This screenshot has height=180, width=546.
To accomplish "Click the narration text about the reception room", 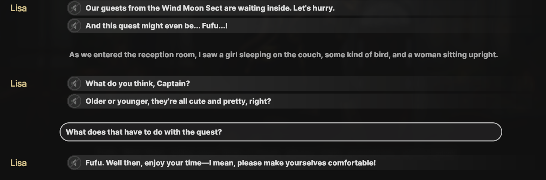I will point(283,55).
